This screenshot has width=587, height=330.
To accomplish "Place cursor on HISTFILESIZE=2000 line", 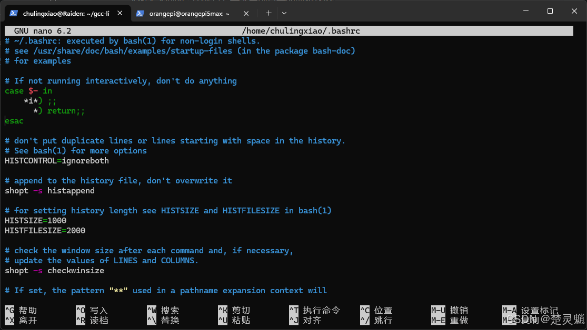I will 45,231.
